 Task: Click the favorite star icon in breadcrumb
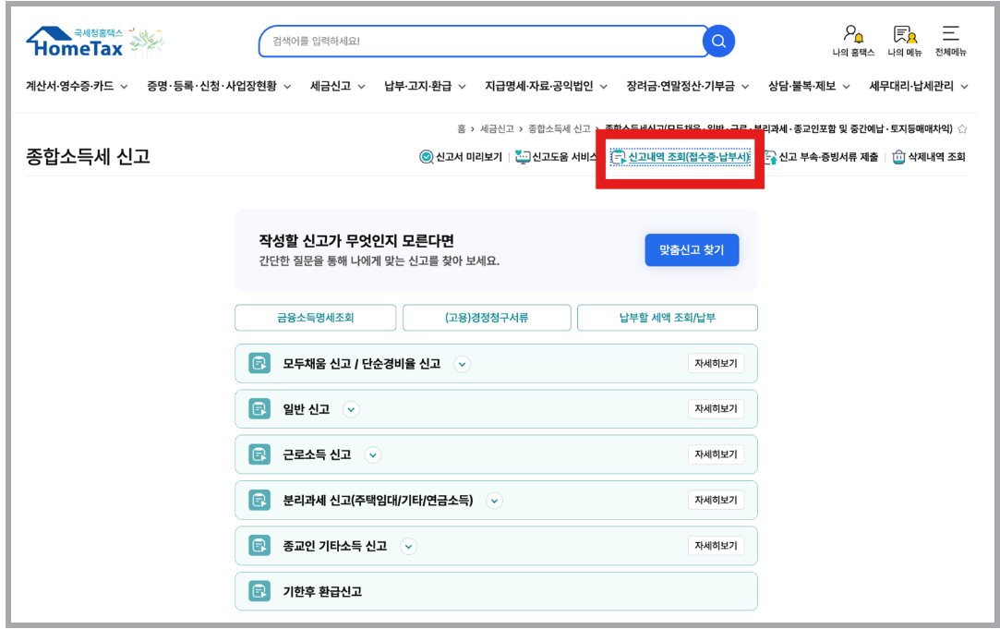[x=962, y=129]
